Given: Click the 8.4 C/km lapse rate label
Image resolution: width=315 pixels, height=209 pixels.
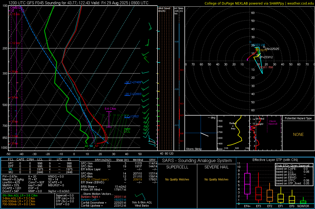Looking at the screenshot, I should click(x=110, y=109).
